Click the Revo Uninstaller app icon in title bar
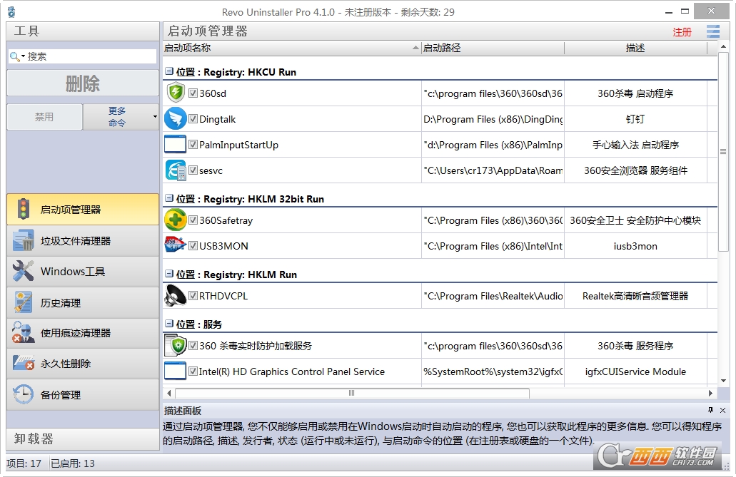 [x=11, y=11]
